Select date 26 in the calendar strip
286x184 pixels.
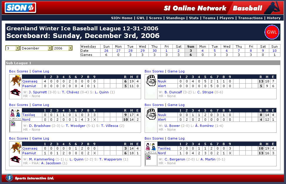pos(106,51)
